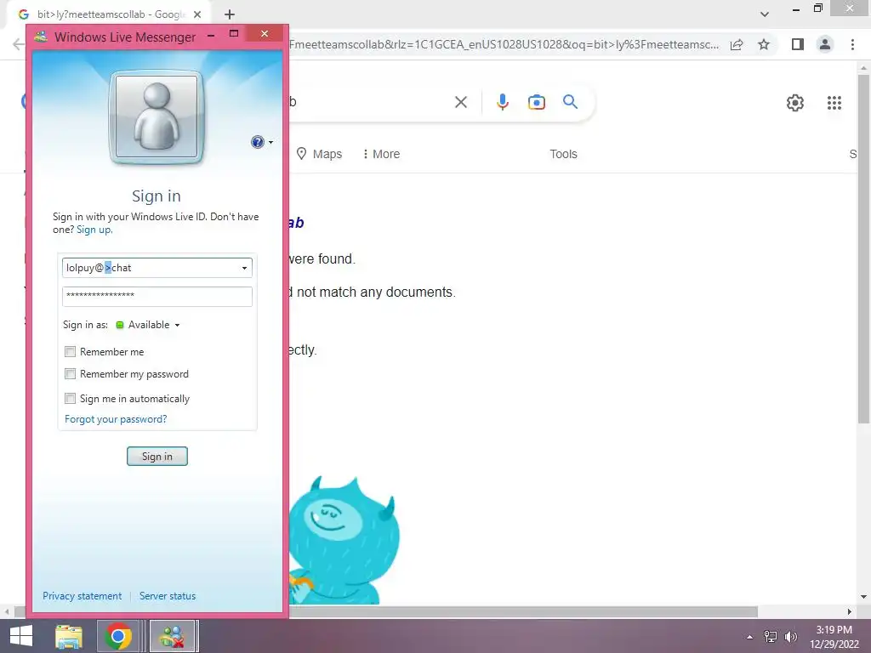This screenshot has width=871, height=653.
Task: Maximize the Windows Live Messenger window
Action: pos(234,34)
